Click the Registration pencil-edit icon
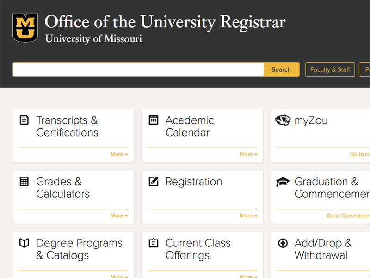370x278 pixels. (x=154, y=181)
